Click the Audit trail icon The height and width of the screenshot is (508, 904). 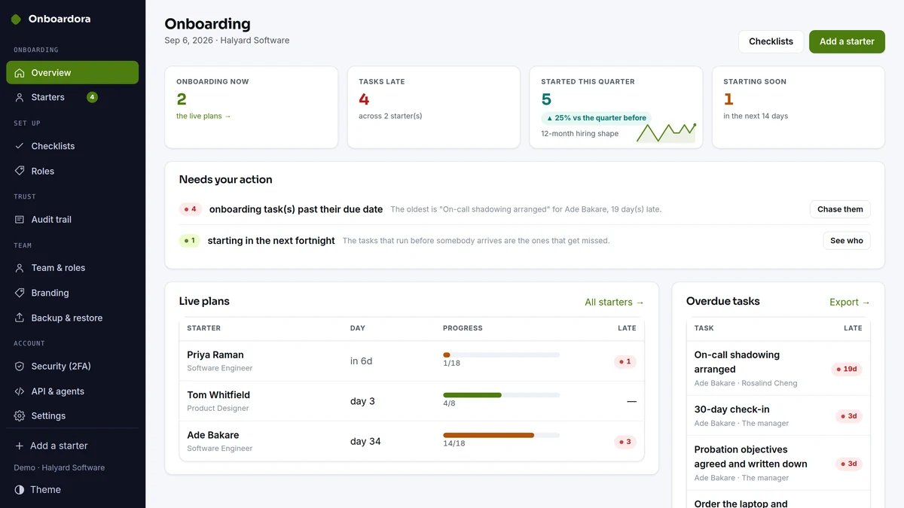[20, 220]
